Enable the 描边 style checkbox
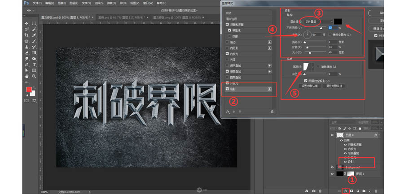The height and width of the screenshot is (194, 404). 227,42
